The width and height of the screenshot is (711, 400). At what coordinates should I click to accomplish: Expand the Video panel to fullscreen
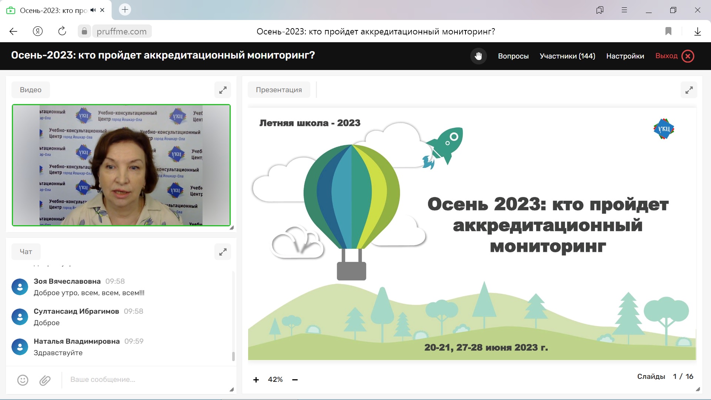pos(223,90)
